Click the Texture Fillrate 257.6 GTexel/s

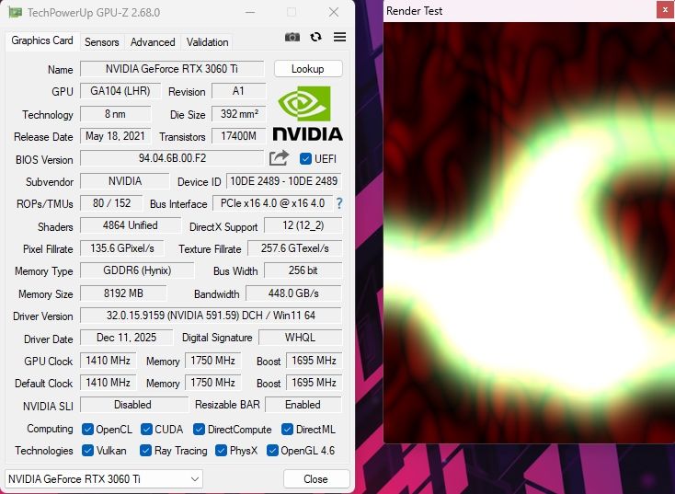point(295,248)
